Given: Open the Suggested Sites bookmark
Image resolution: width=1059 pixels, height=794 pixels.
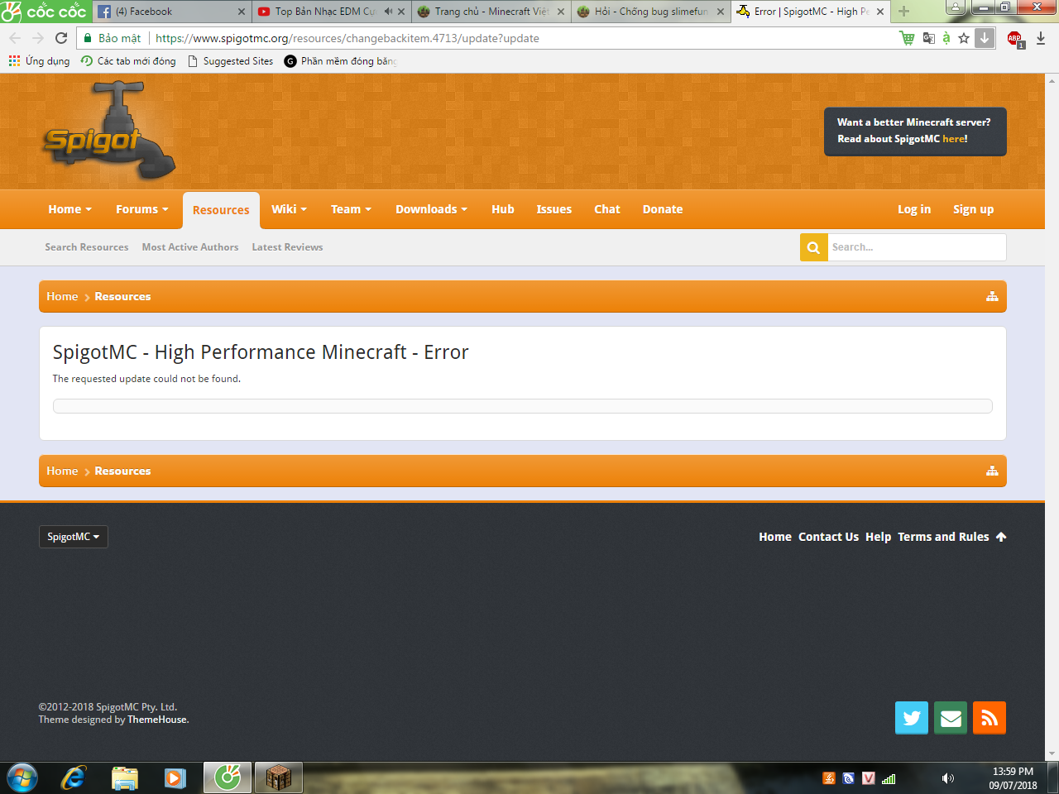Looking at the screenshot, I should click(230, 61).
